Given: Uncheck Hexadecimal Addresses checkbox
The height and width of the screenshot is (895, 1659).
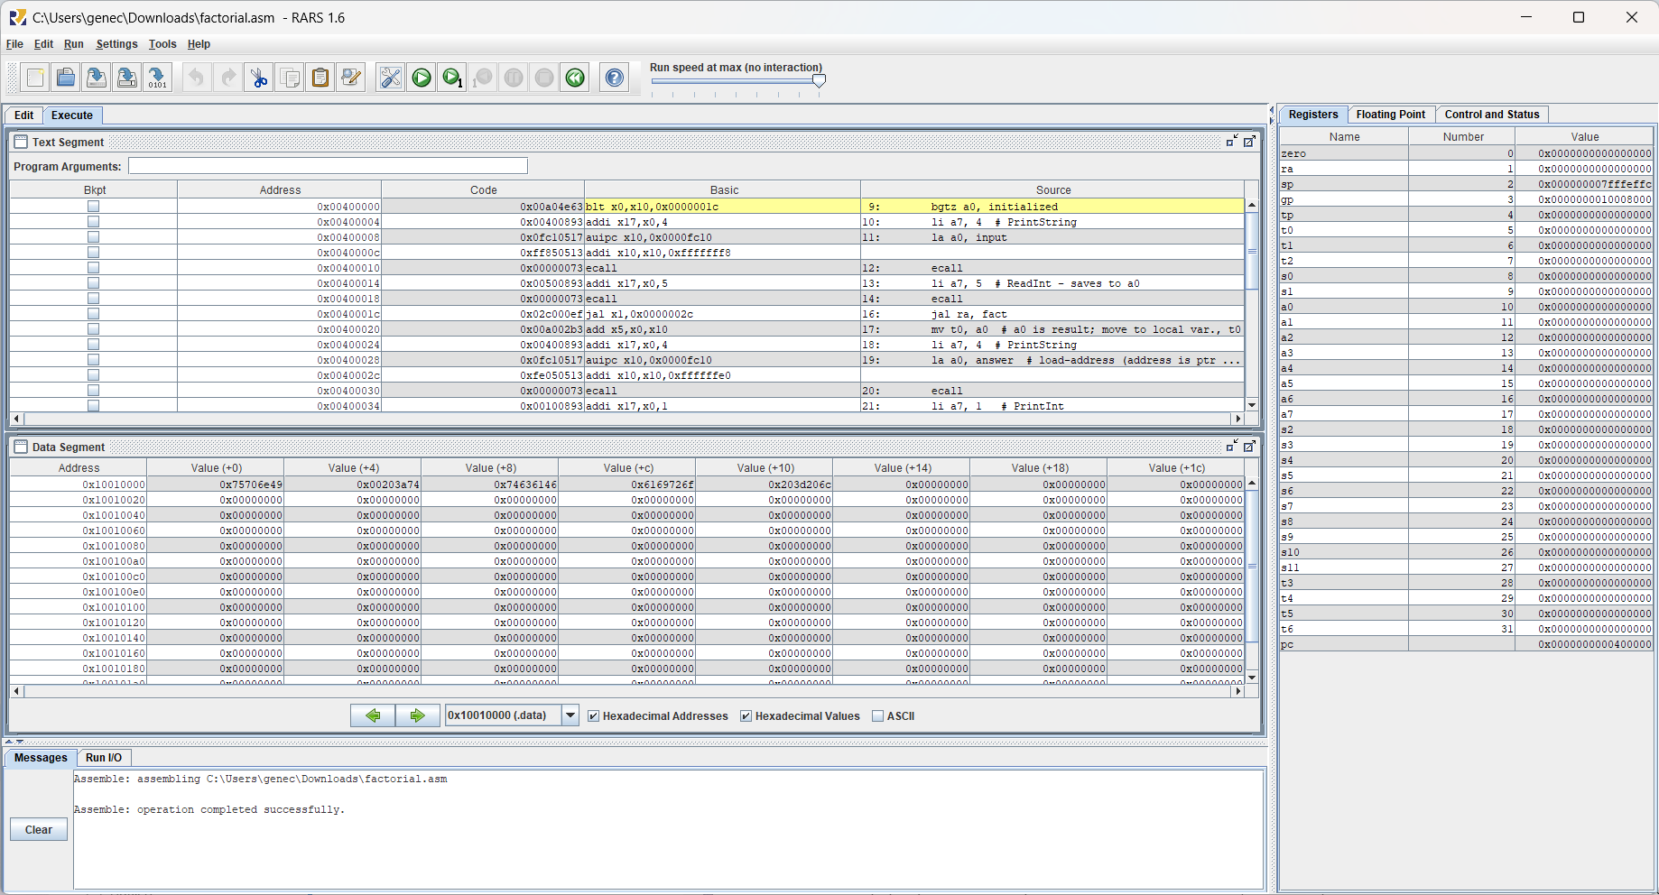Looking at the screenshot, I should (594, 716).
